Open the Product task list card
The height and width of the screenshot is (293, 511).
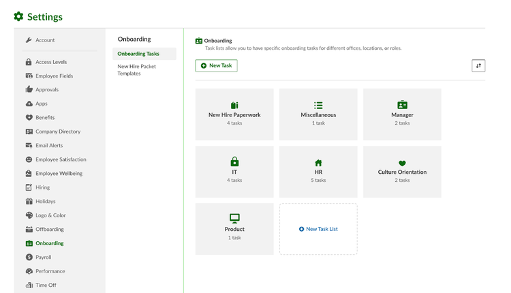(x=234, y=229)
